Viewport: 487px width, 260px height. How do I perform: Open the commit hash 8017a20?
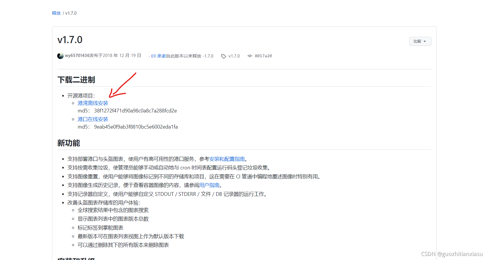pyautogui.click(x=263, y=56)
